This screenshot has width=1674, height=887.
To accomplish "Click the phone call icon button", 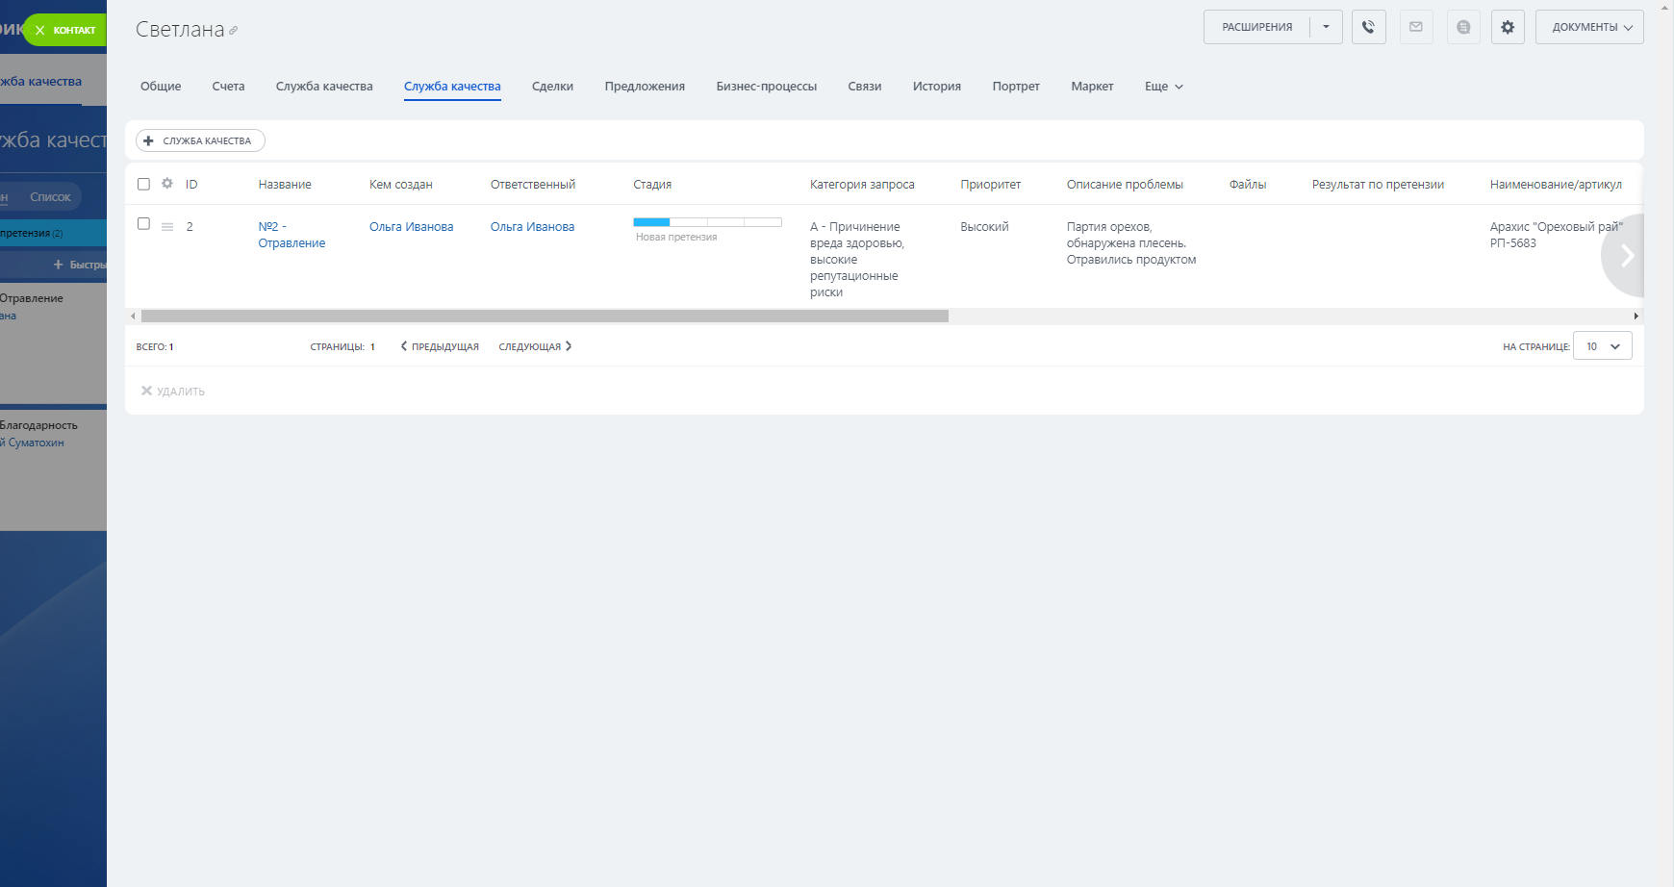I will (1368, 27).
